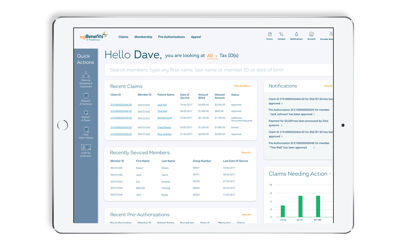Click the Amount Billed column header
Viewport: 394px width, 246px height.
click(203, 96)
